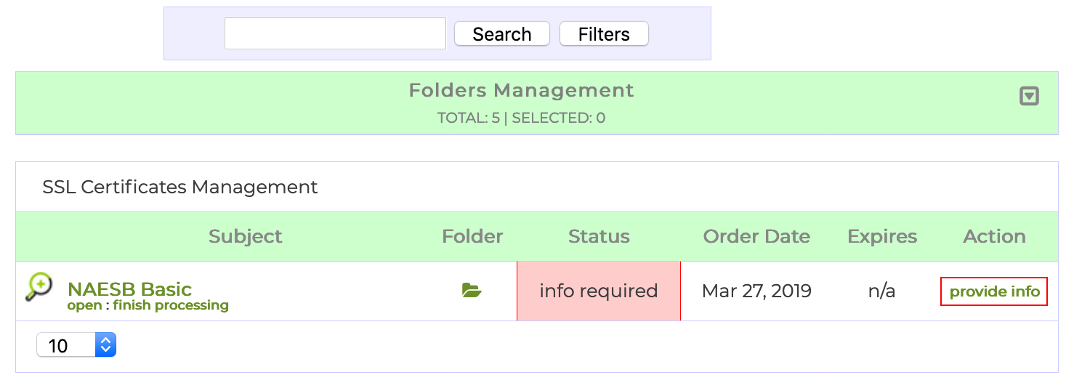Viewport: 1074px width, 391px height.
Task: Select the Mar 27, 2019 order date cell
Action: 756,291
